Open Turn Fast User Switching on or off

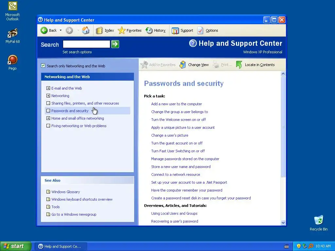(x=178, y=151)
